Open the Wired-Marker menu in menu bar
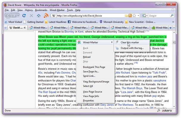The image size is (181, 118). tap(57, 10)
